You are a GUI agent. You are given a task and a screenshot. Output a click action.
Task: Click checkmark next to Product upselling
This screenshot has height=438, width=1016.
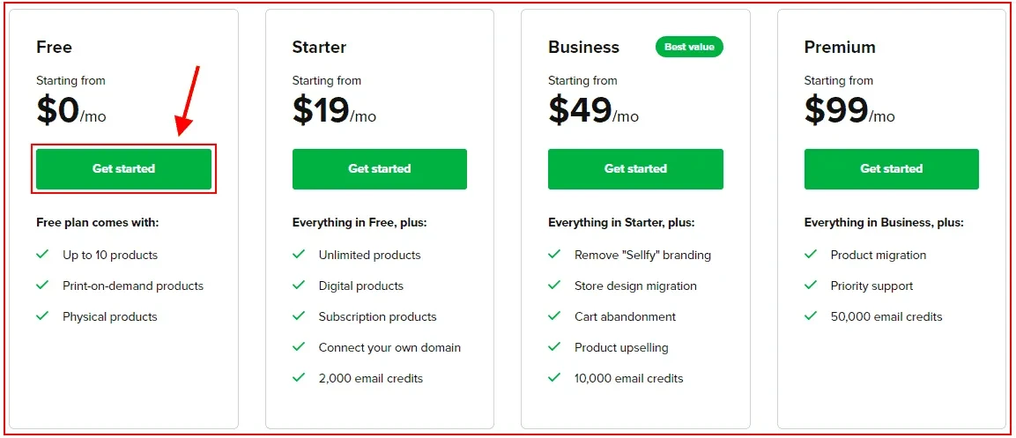coord(554,347)
